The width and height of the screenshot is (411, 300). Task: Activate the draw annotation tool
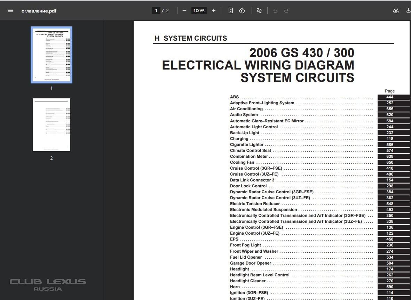pos(259,10)
